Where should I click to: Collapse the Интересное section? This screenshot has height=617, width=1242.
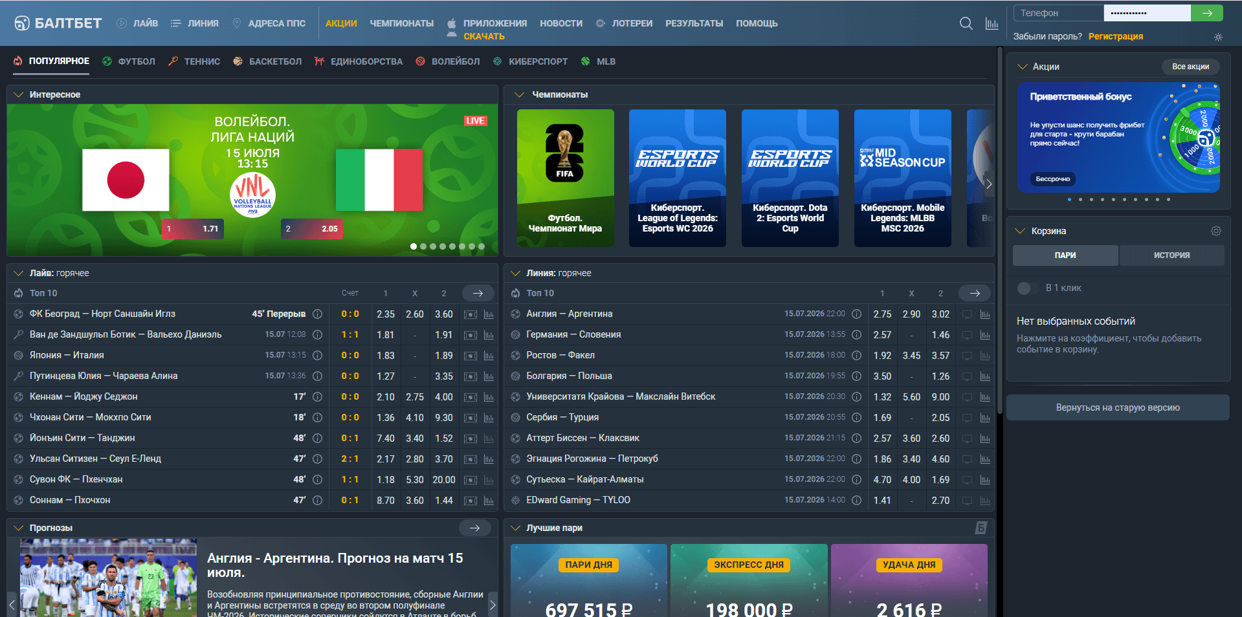point(18,94)
